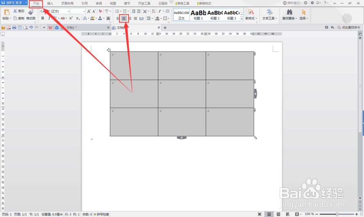Click the Undo arrow in quick toolbar
The width and height of the screenshot is (364, 217).
(x=31, y=28)
